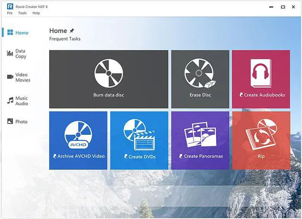Start the Create DVDs tile

(139, 140)
